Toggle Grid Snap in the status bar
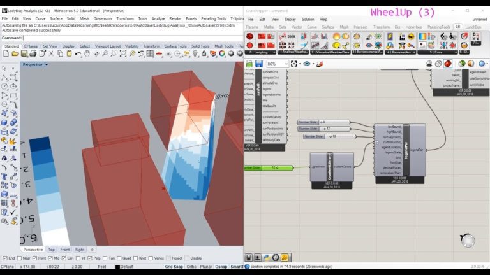490x275 pixels. point(174,267)
